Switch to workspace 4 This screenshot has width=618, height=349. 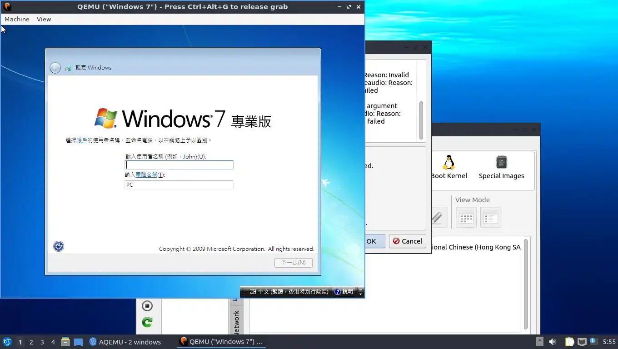(x=53, y=342)
